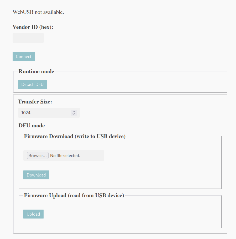The width and height of the screenshot is (236, 239).
Task: Decrease Transfer Size with the down arrow
Action: (74, 114)
